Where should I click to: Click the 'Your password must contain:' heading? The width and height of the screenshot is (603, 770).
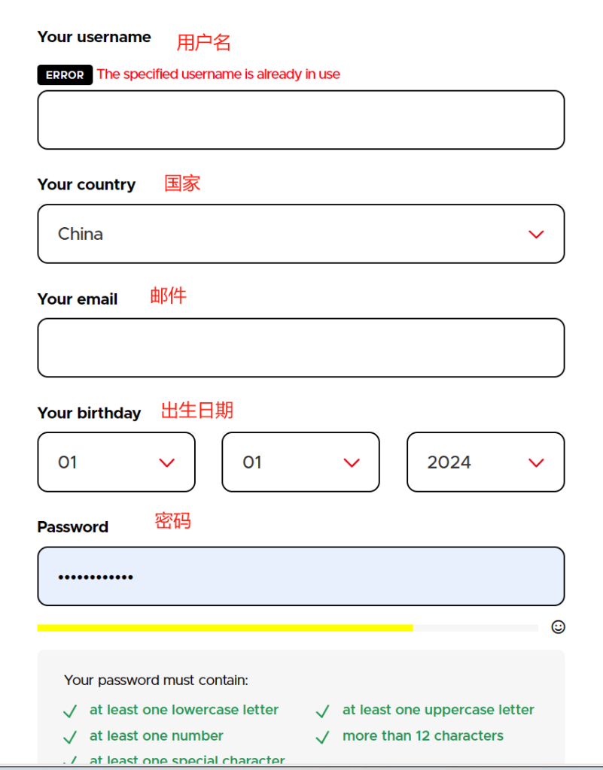click(x=157, y=680)
